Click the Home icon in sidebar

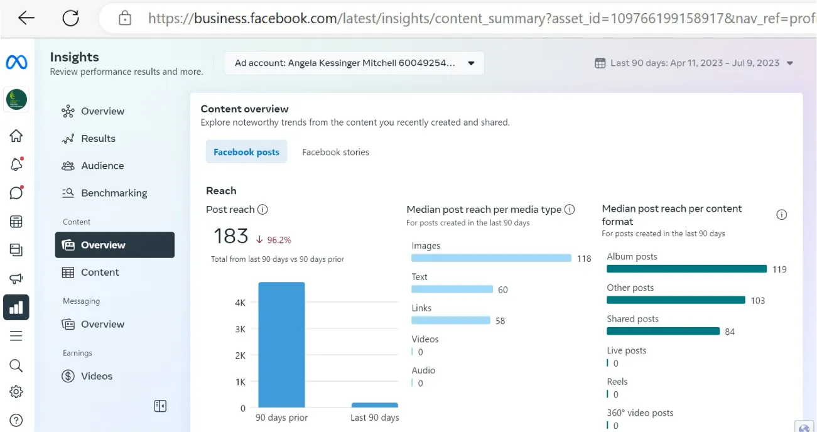tap(16, 135)
